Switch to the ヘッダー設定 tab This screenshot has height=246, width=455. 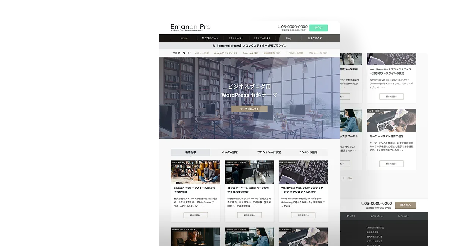click(x=230, y=153)
